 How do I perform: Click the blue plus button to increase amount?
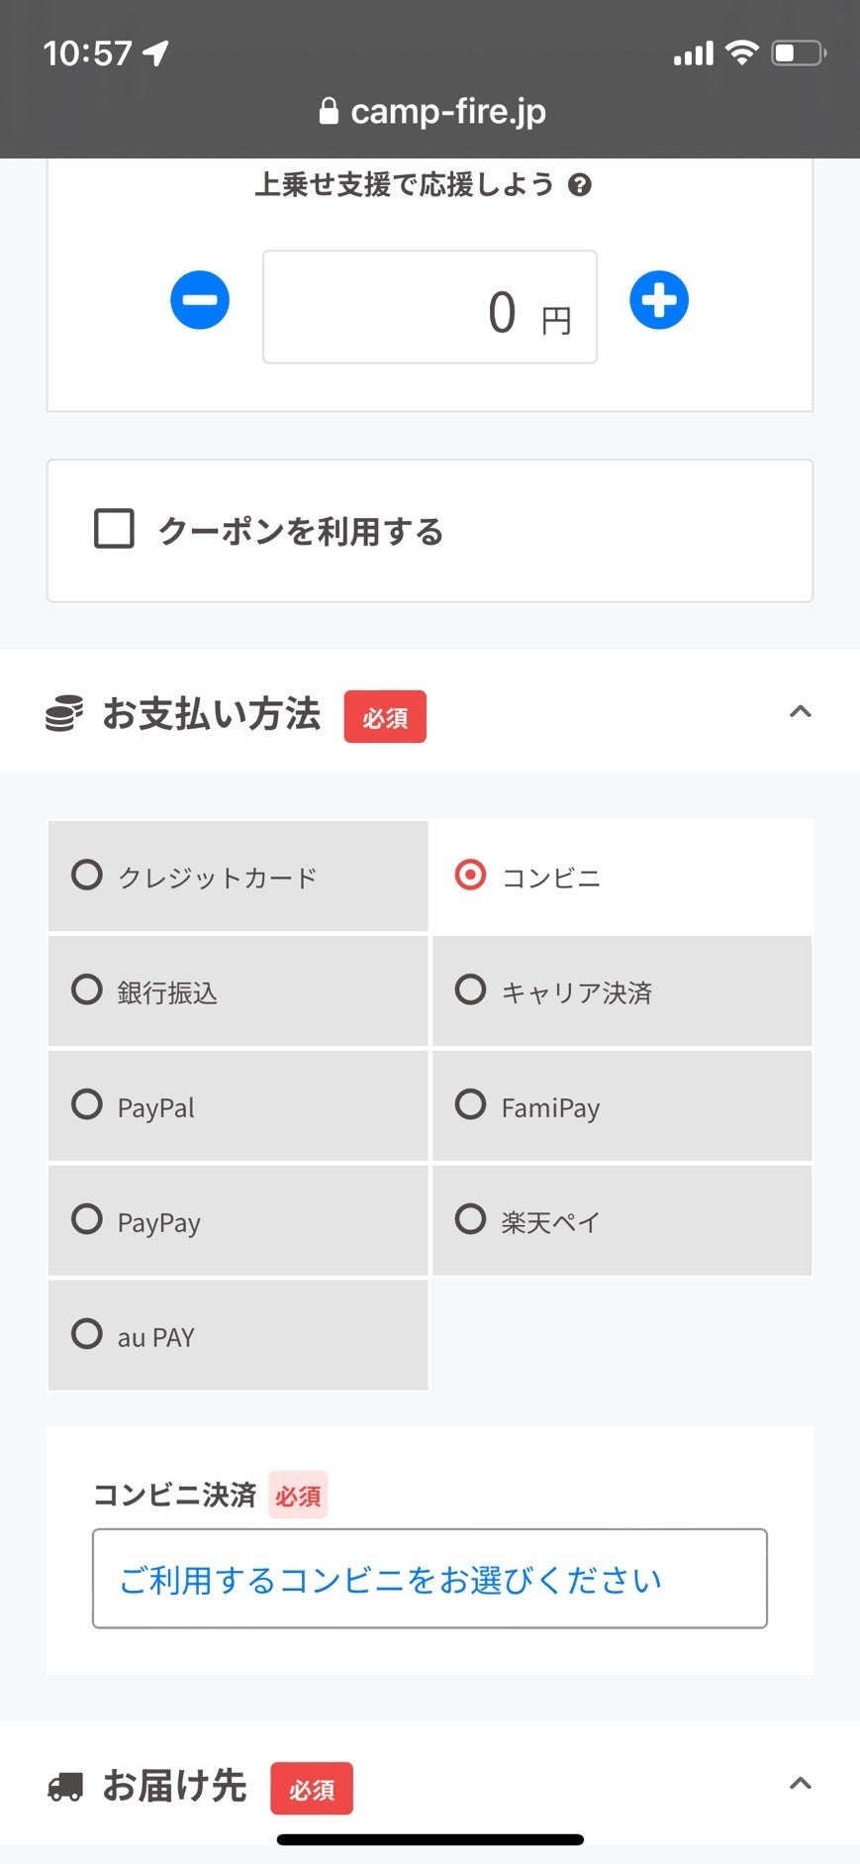click(x=659, y=300)
